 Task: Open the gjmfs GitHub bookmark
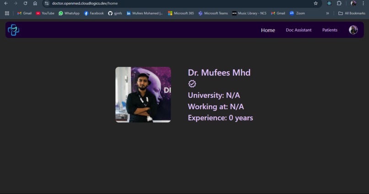(x=115, y=13)
